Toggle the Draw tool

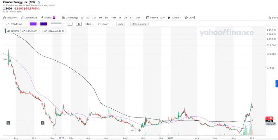(x=190, y=18)
